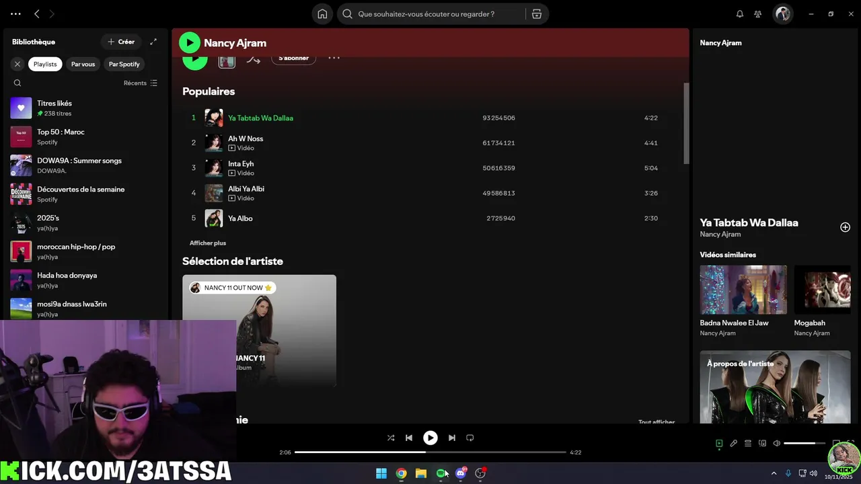Add 'Ya Tabtab Wa Dallaa' with the plus icon
The image size is (861, 484).
tap(845, 227)
